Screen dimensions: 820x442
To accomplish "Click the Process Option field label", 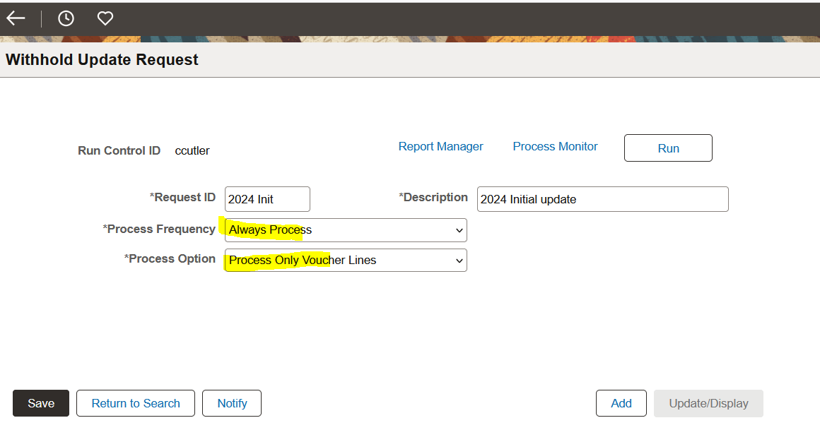I will [x=170, y=258].
